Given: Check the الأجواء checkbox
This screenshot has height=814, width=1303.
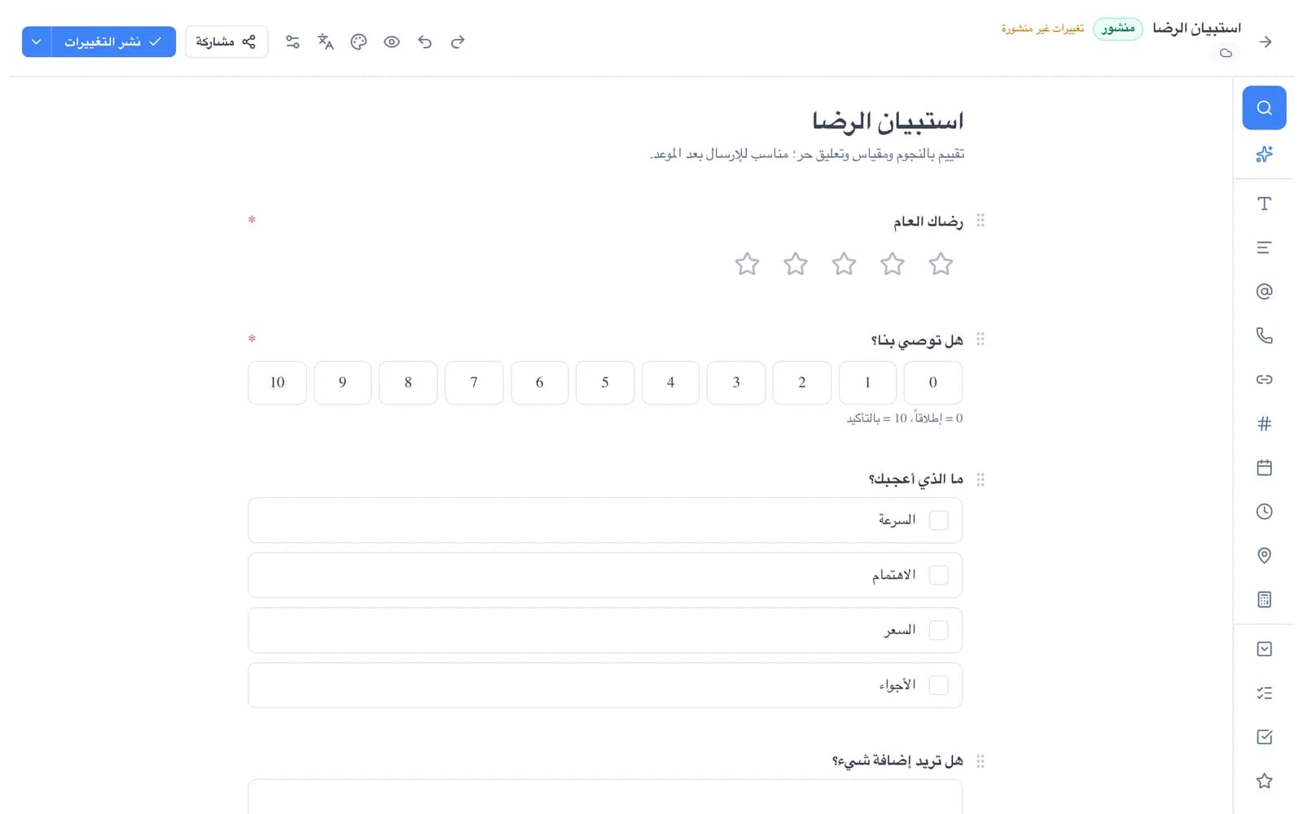Looking at the screenshot, I should [938, 685].
